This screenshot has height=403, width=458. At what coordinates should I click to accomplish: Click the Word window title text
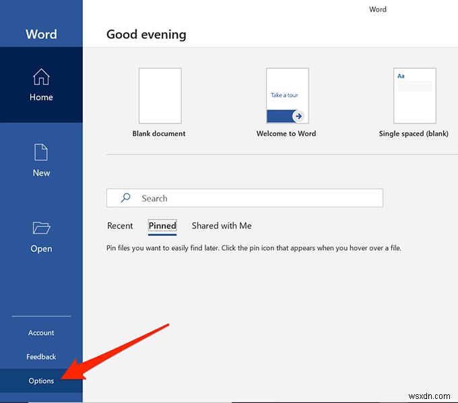[378, 9]
